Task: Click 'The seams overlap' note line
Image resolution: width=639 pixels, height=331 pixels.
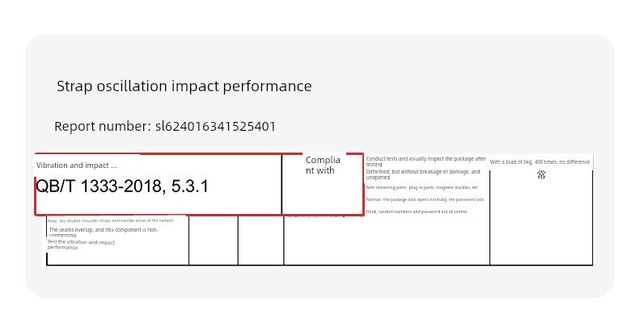Action: tap(104, 233)
